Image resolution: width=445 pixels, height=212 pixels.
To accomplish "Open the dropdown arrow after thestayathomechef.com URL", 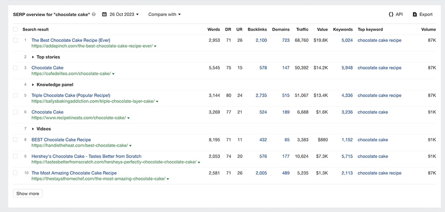I will point(168,179).
